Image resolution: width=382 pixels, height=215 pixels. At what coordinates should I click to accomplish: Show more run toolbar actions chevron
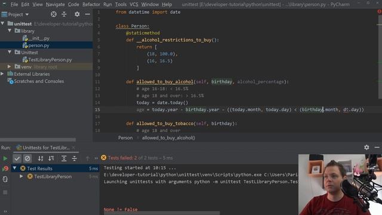click(x=96, y=158)
